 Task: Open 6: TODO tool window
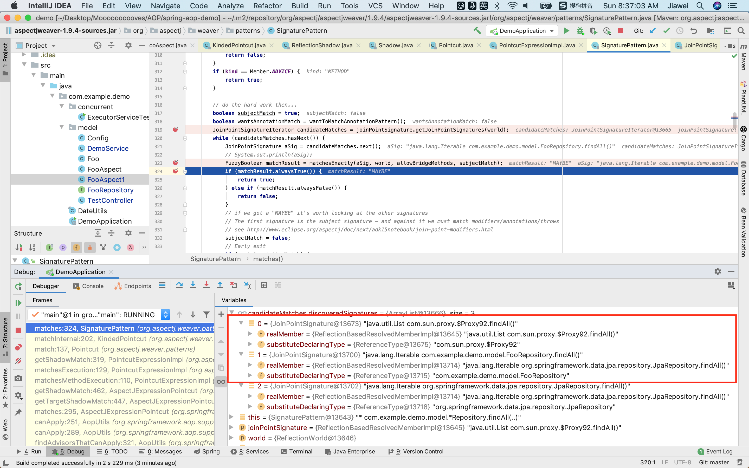[112, 451]
